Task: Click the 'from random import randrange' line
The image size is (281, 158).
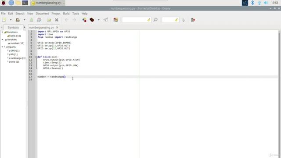Action: pyautogui.click(x=57, y=37)
